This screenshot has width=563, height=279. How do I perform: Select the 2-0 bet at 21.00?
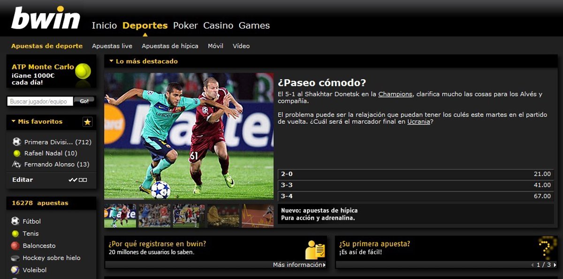pos(416,174)
